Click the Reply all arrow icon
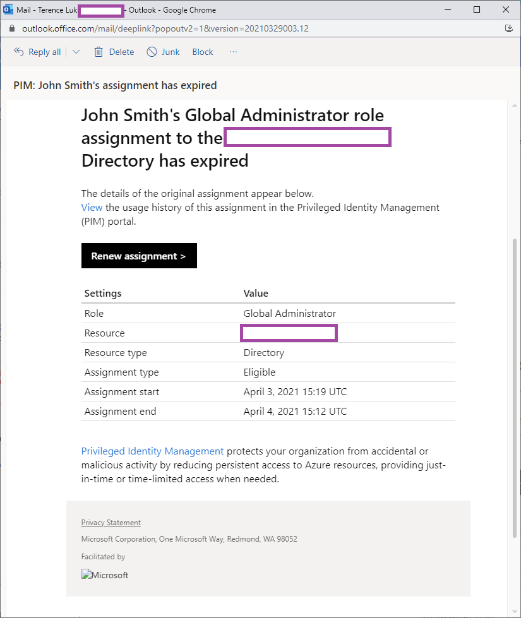521x618 pixels. [18, 52]
